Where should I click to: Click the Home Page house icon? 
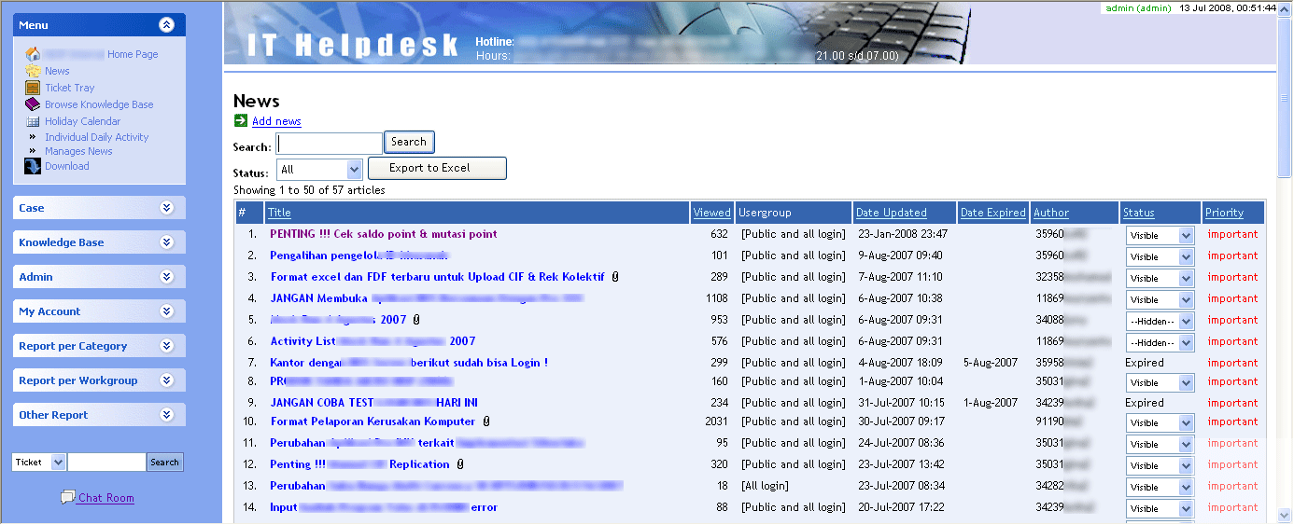click(33, 54)
